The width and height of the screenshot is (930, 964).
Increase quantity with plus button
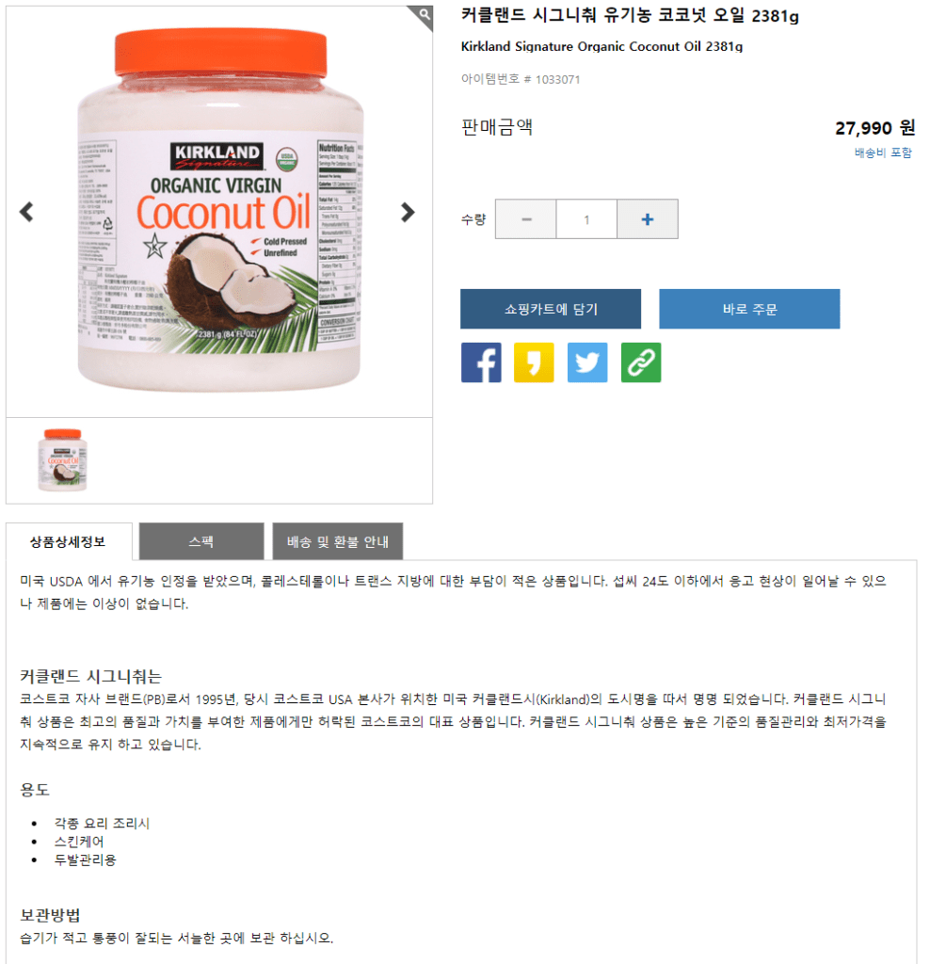[648, 218]
